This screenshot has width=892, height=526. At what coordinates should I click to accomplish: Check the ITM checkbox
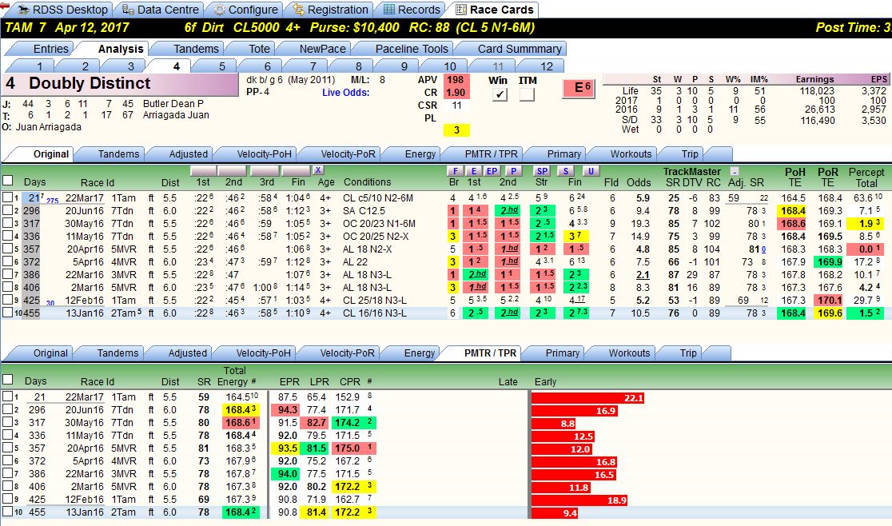(x=527, y=94)
